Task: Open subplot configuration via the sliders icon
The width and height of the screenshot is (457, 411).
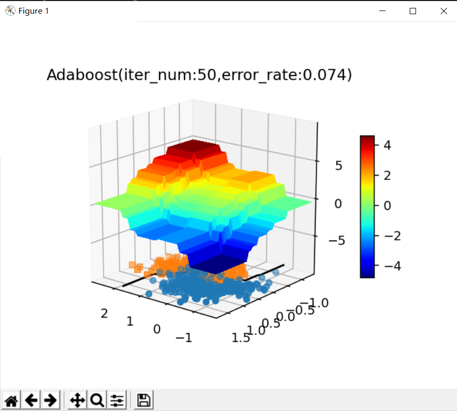Action: tap(116, 399)
